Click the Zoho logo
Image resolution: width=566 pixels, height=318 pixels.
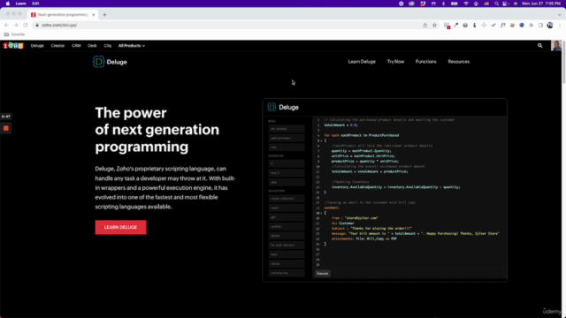[x=13, y=46]
